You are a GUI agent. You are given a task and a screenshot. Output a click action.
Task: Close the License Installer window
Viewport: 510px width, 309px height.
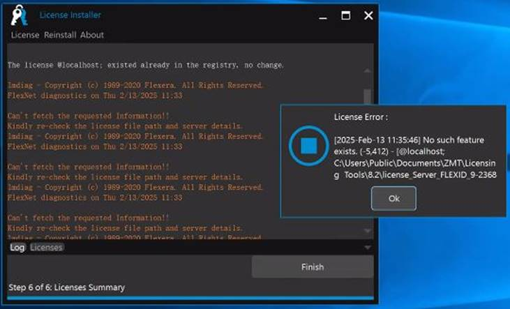(368, 16)
